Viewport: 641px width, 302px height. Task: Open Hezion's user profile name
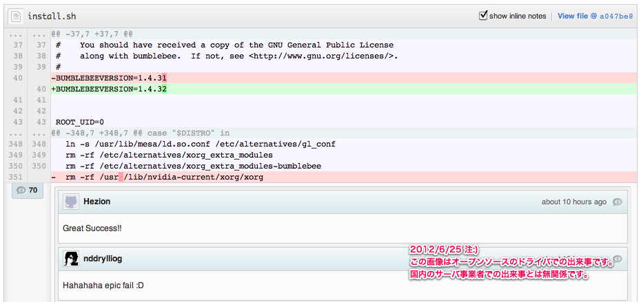coord(96,202)
